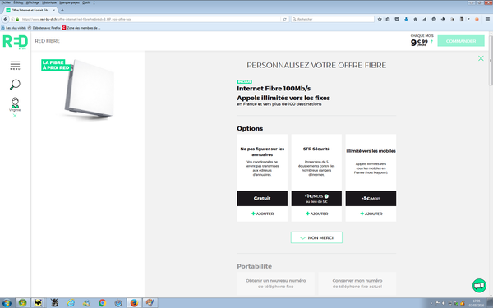Open a new tab with plus button
Viewport: 493px width, 308px height.
pyautogui.click(x=62, y=10)
